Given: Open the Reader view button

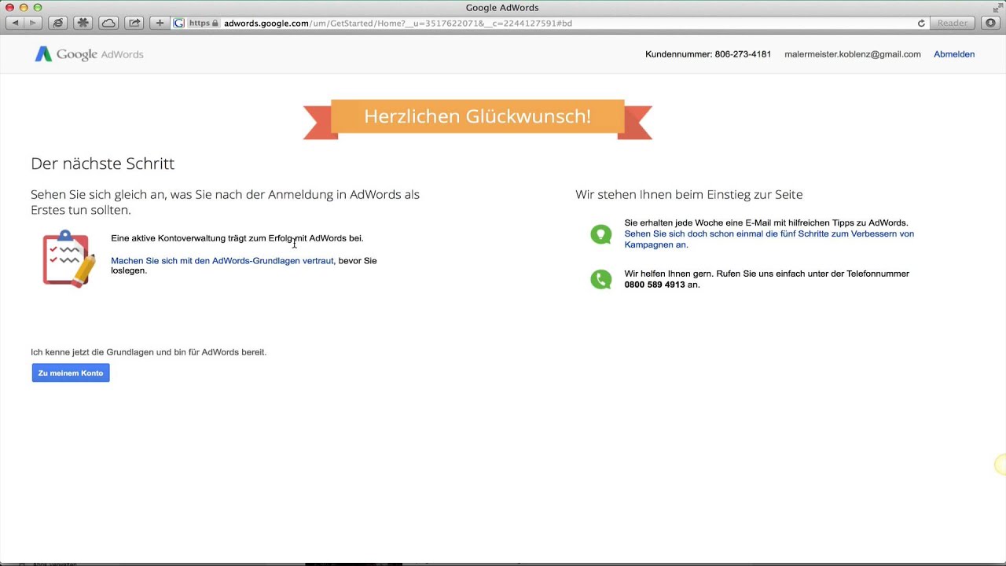Looking at the screenshot, I should [953, 23].
